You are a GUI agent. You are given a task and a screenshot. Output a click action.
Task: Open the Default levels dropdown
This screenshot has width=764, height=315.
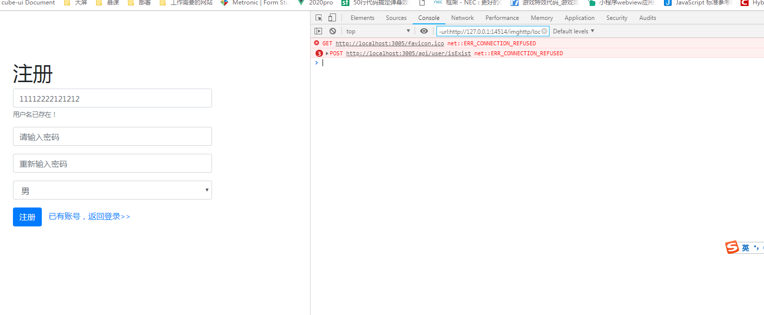tap(574, 31)
